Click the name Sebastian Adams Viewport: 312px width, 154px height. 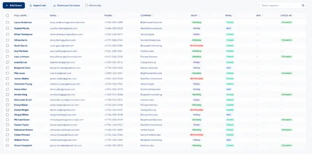[23, 130]
